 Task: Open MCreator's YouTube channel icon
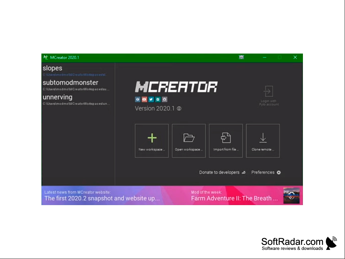pyautogui.click(x=144, y=99)
